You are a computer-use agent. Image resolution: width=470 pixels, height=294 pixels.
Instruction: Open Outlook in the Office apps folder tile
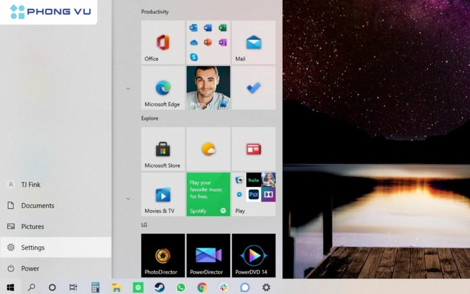tap(194, 28)
